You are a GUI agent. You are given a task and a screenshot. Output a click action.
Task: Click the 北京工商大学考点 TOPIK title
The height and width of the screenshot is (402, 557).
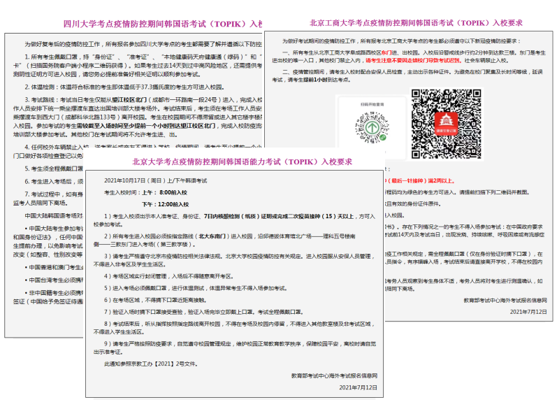coord(416,23)
